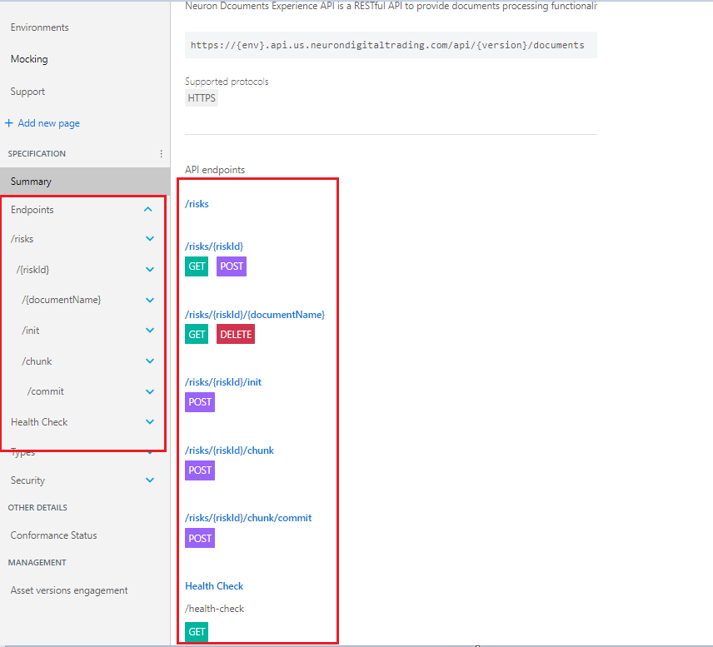Expand the Security section chevron
713x647 pixels.
[x=150, y=480]
